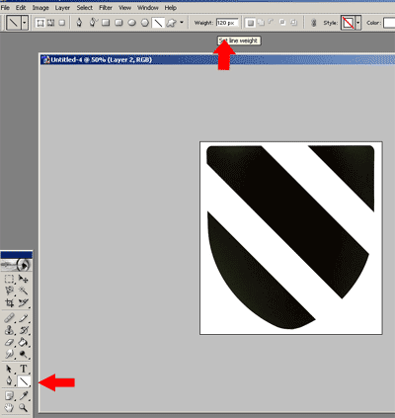Select the Crop tool
395x418 pixels.
tap(9, 302)
